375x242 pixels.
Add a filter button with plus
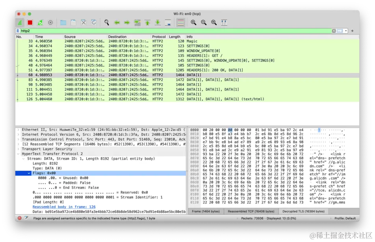[x=352, y=31]
